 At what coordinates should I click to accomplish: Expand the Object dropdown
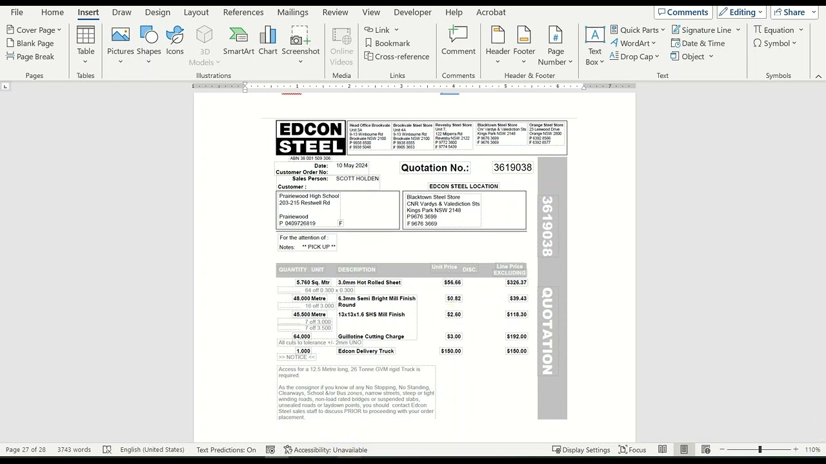pyautogui.click(x=711, y=57)
